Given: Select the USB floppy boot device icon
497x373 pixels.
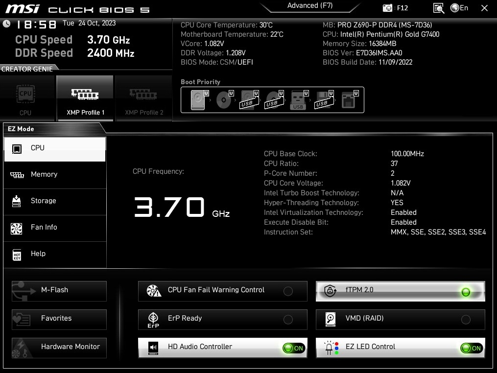Looking at the screenshot, I should point(324,100).
